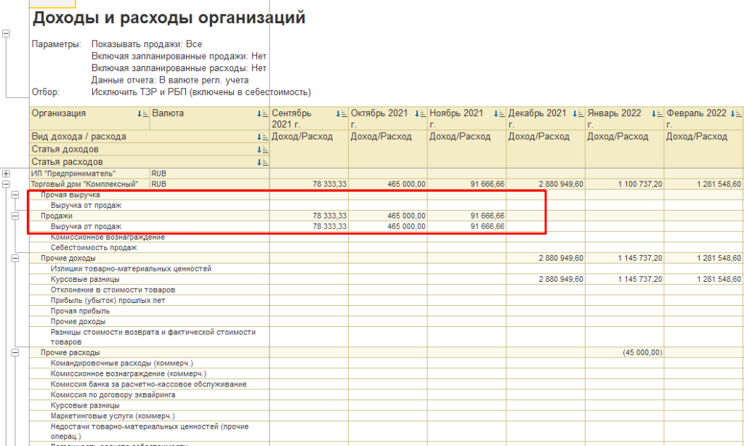Click Отклонение в стоимости товаров row
The width and height of the screenshot is (744, 446).
click(x=113, y=290)
